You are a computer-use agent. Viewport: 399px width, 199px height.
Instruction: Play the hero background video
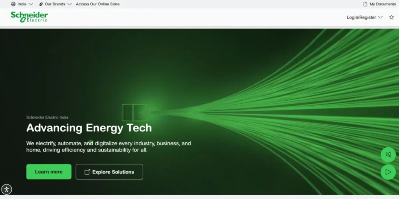388,172
